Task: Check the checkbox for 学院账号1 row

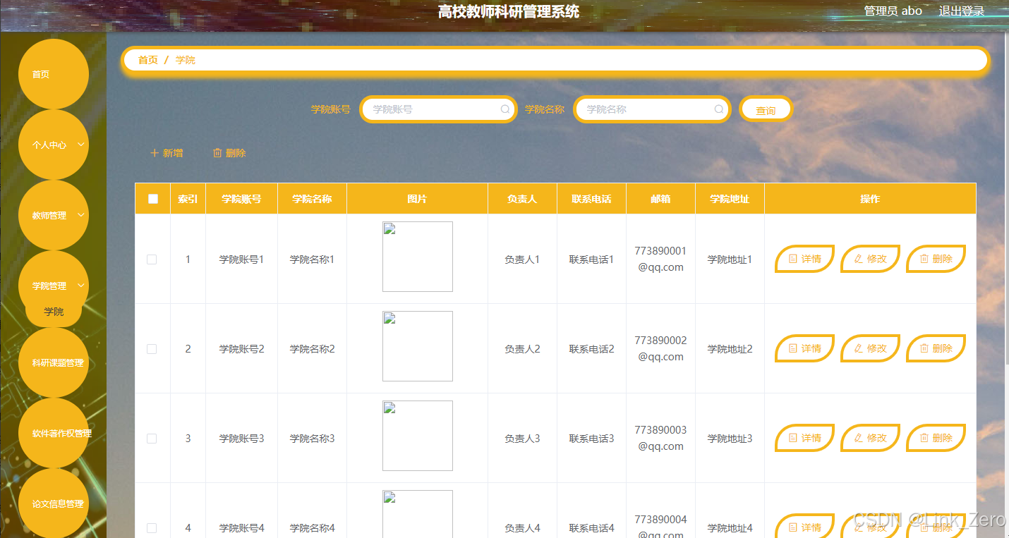Action: 152,259
